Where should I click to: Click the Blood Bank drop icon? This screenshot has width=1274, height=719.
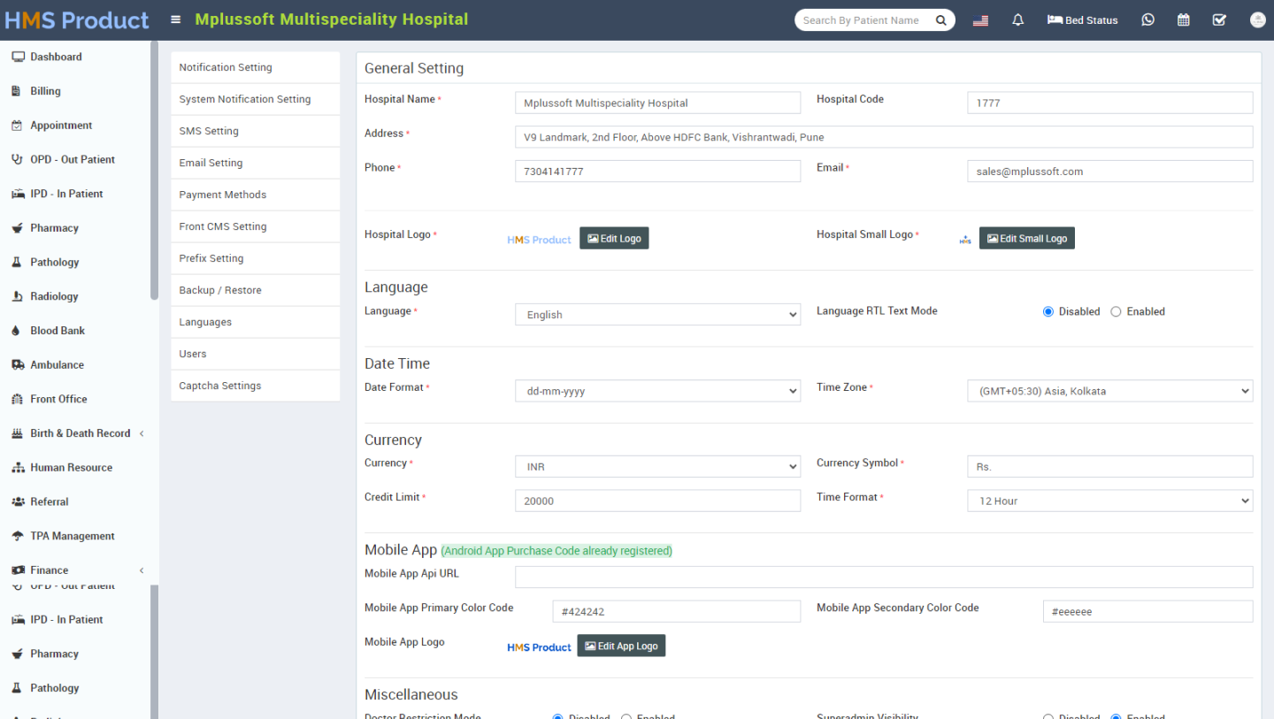pyautogui.click(x=17, y=331)
